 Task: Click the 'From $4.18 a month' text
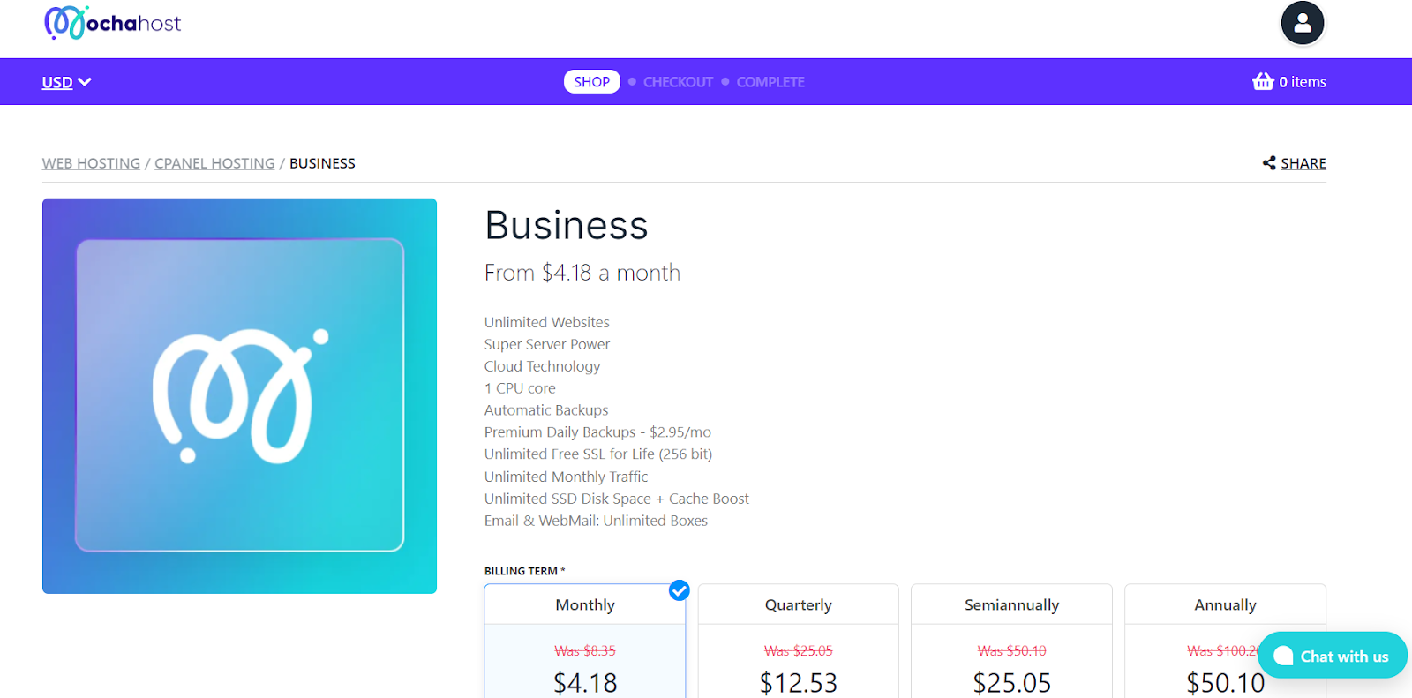[x=582, y=273]
